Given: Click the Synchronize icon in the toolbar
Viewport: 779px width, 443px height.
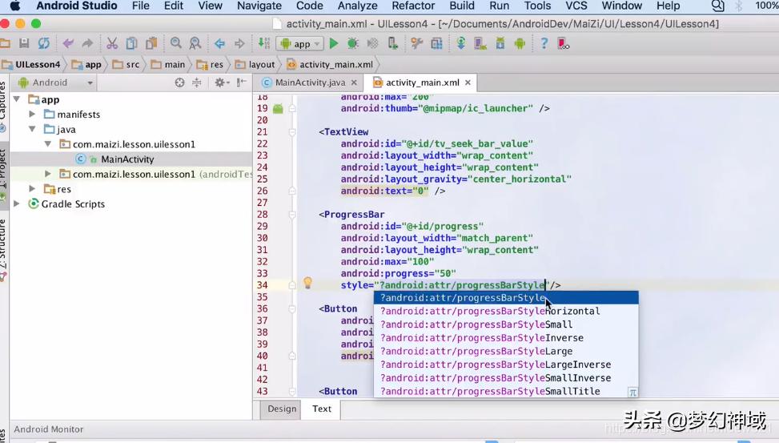Looking at the screenshot, I should [x=43, y=43].
